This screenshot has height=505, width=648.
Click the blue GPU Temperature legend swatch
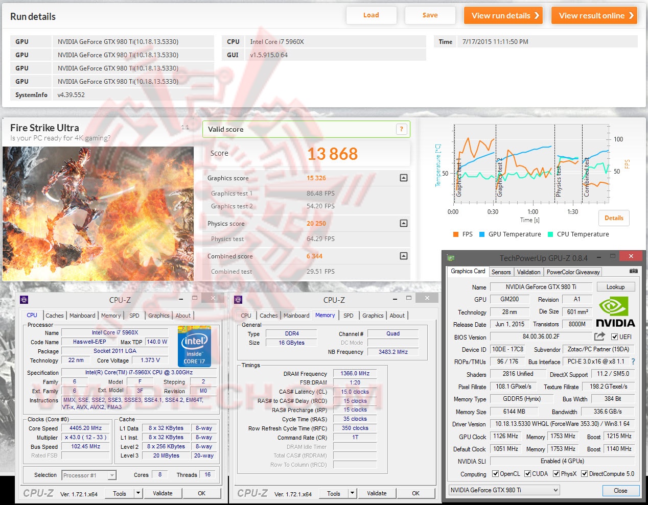pos(481,234)
